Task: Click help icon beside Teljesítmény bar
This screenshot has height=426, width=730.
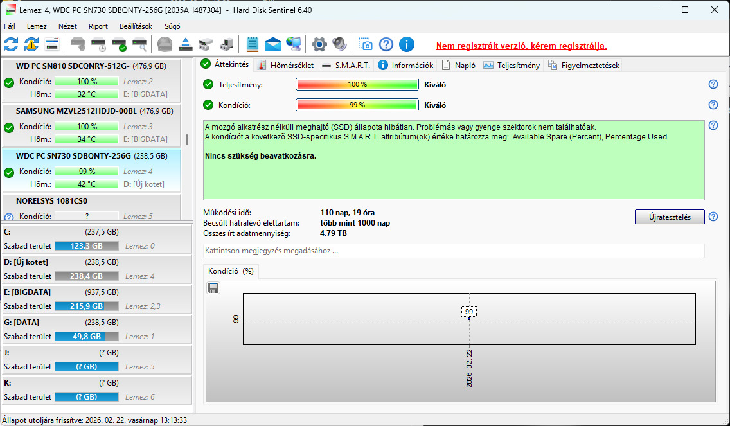Action: [x=713, y=84]
